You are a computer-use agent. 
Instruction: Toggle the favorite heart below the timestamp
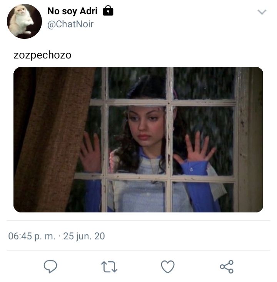[168, 267]
